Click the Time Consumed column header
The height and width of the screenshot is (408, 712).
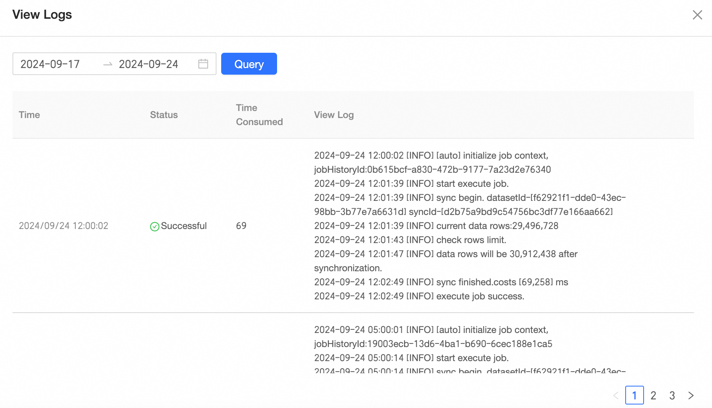coord(259,115)
